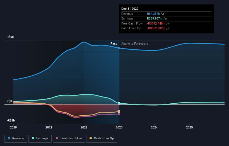Click the blue Revenue data point at 2023
This screenshot has height=146, width=229.
coord(119,48)
